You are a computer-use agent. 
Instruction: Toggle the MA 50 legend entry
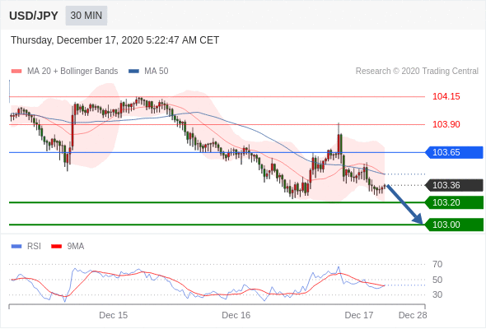click(148, 72)
